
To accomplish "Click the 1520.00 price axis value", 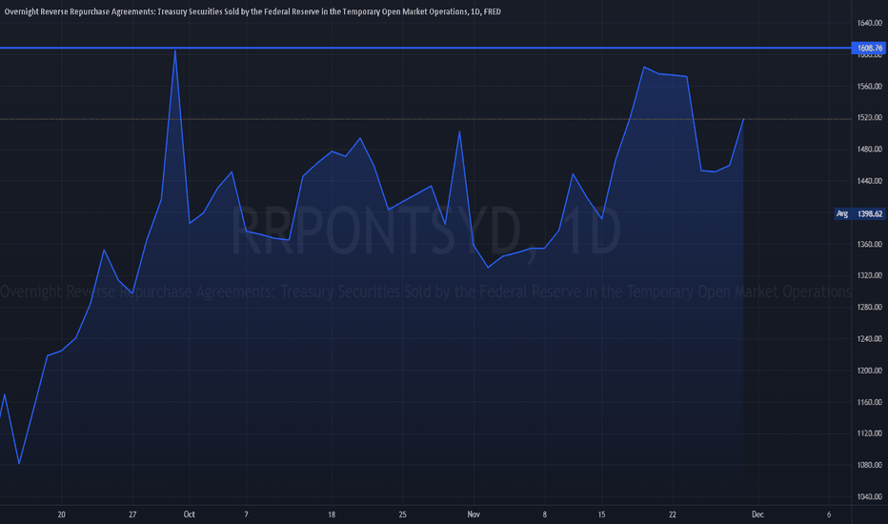I will pos(869,117).
